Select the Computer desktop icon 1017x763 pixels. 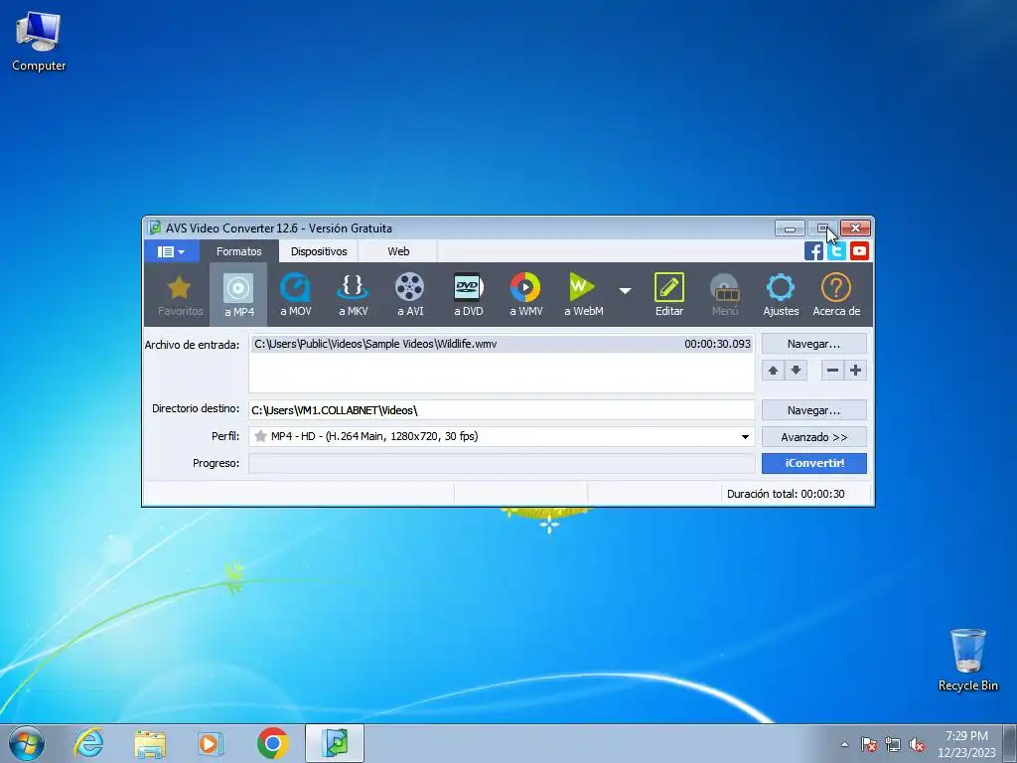(39, 42)
